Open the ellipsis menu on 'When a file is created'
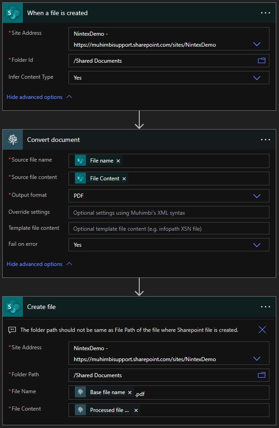The height and width of the screenshot is (428, 279). pyautogui.click(x=265, y=12)
